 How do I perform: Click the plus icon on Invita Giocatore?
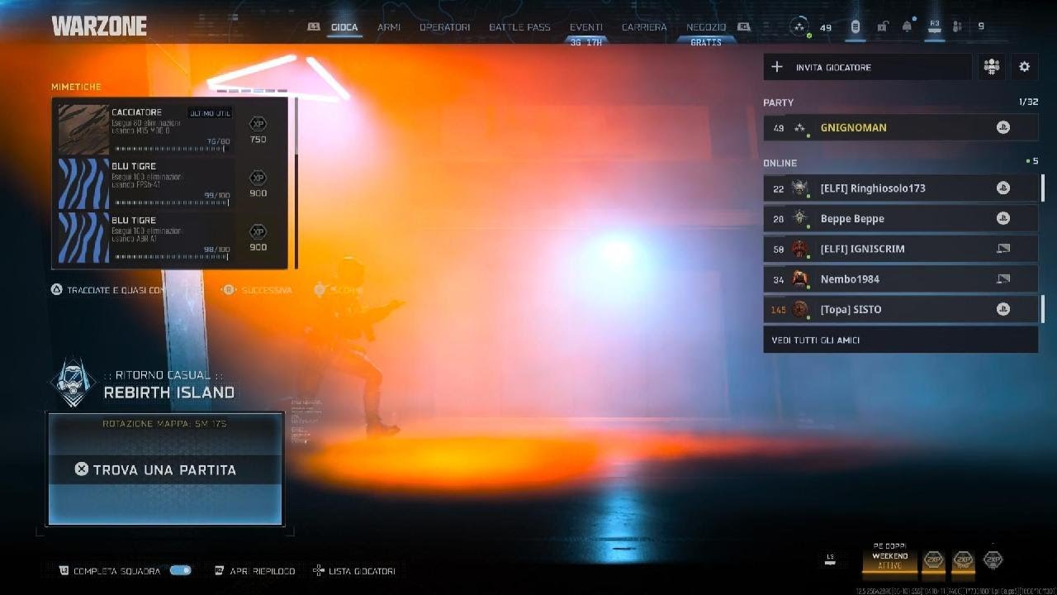pyautogui.click(x=777, y=67)
